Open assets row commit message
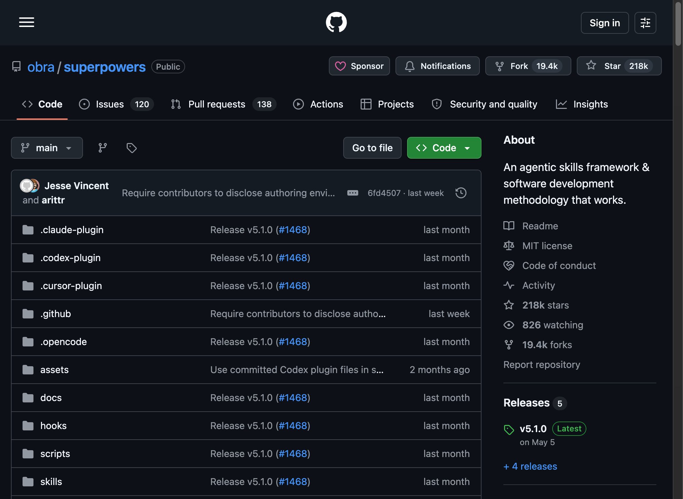Screen dimensions: 683x499 (297, 370)
